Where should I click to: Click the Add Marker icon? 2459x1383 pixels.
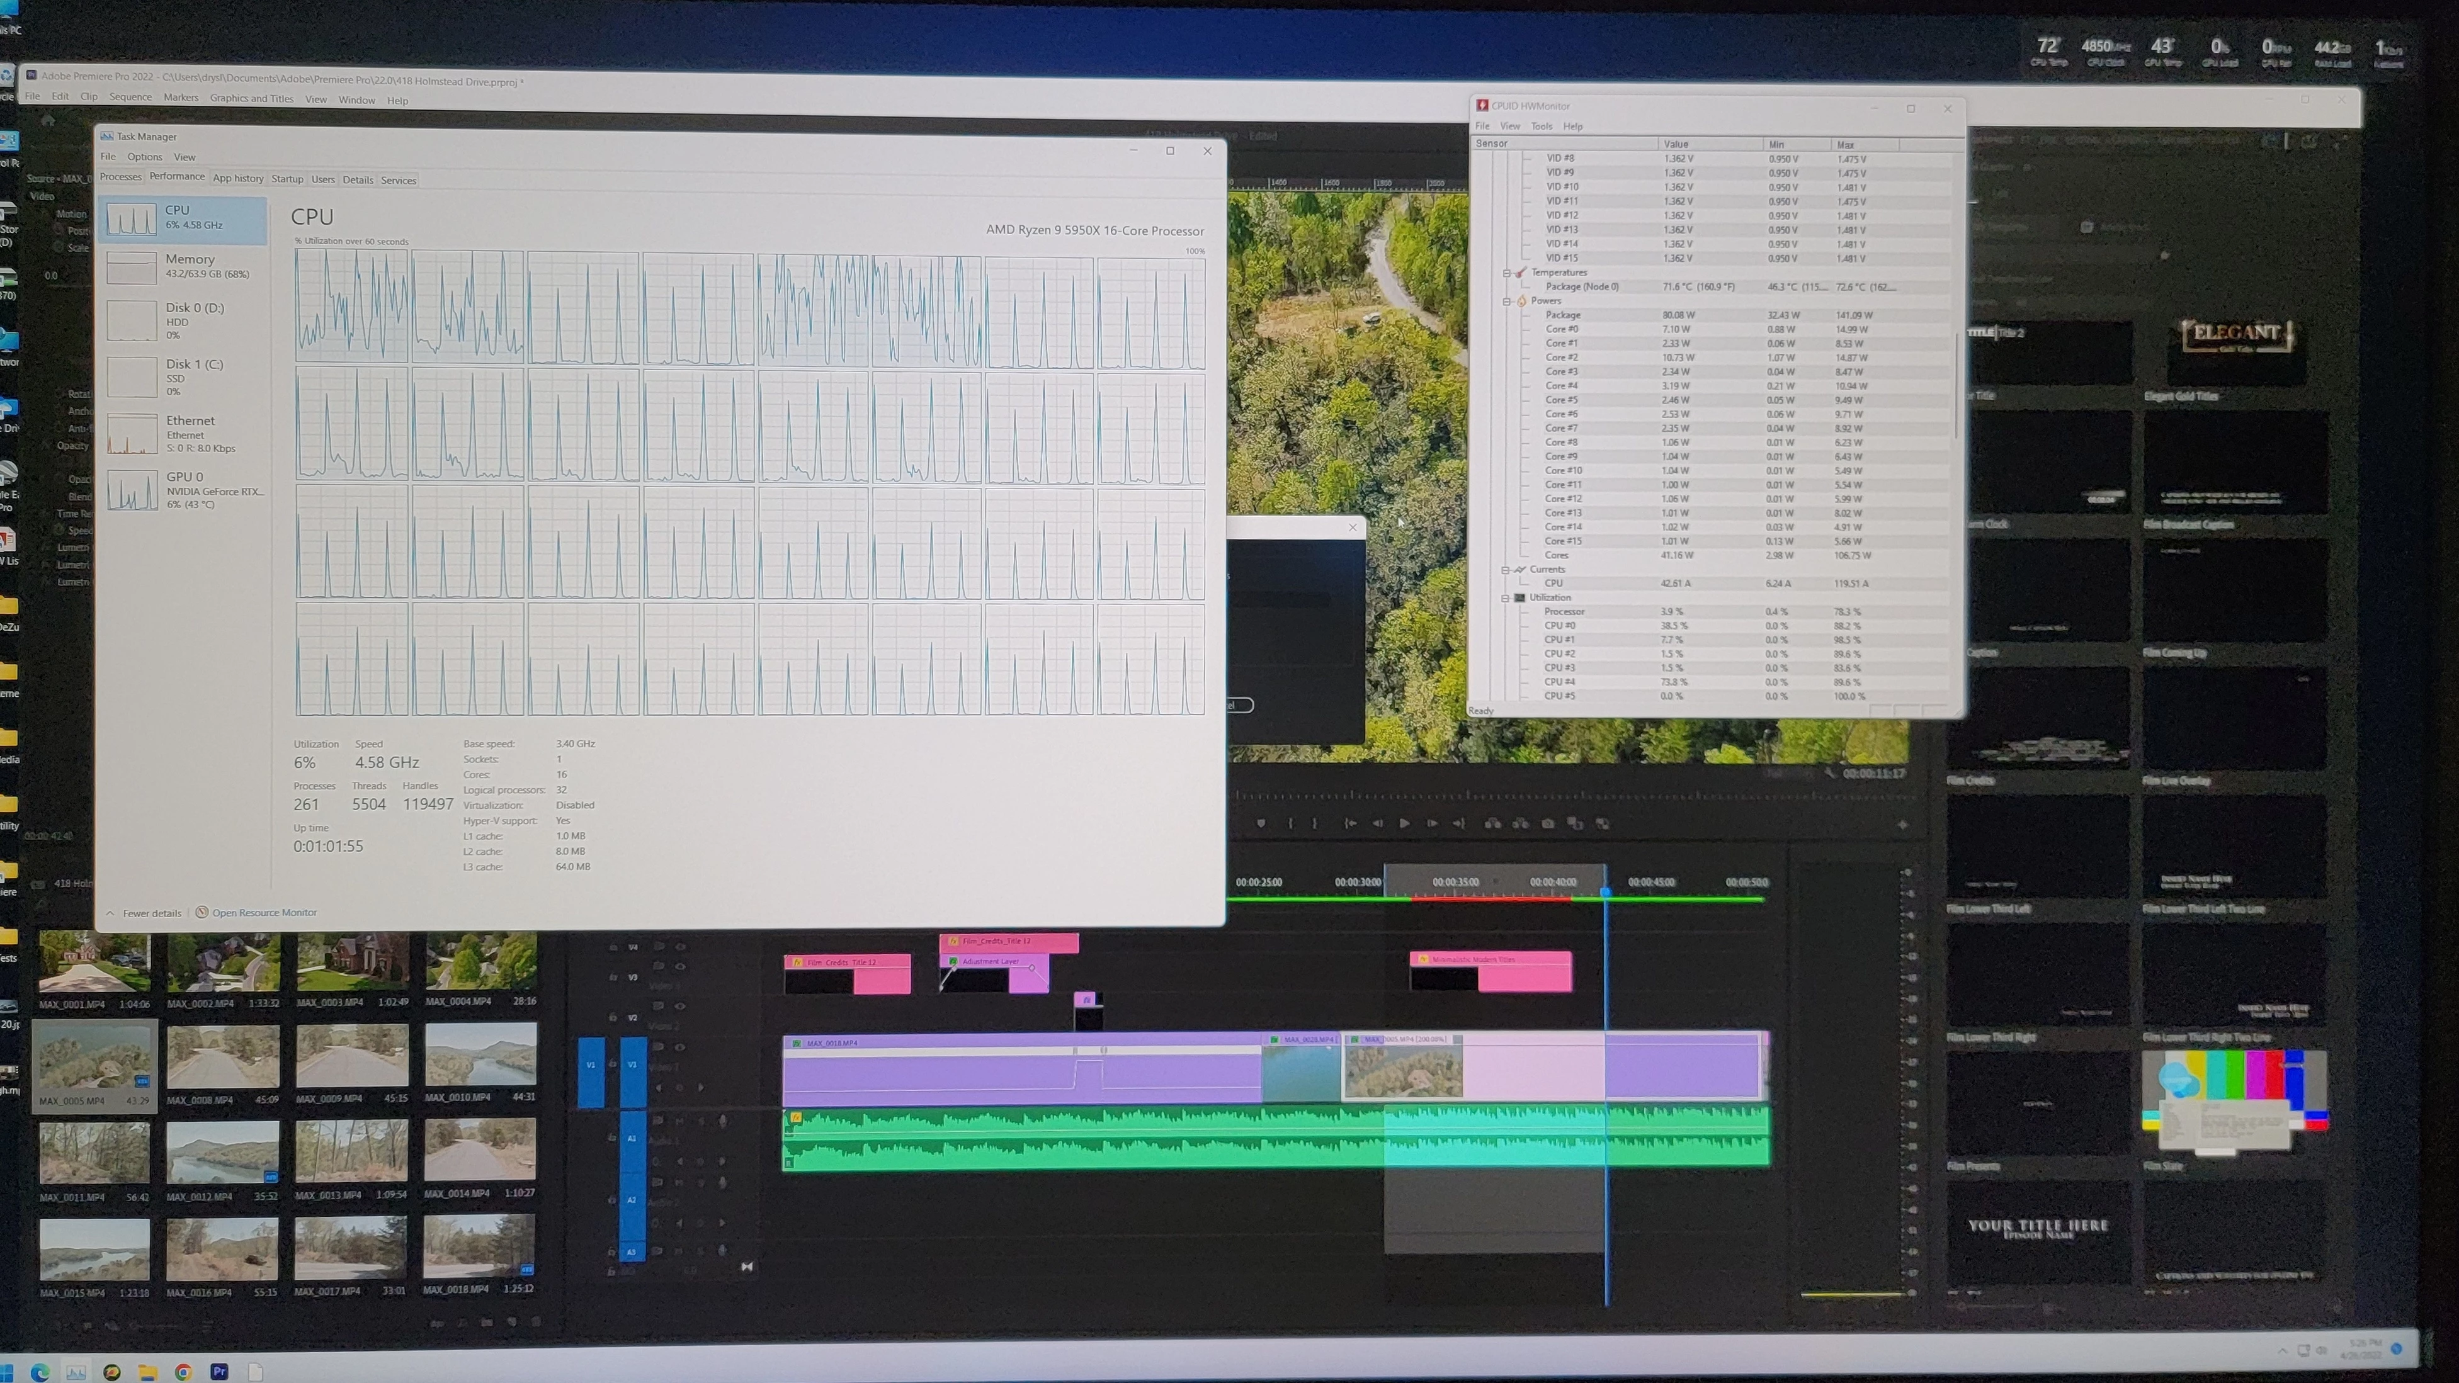[x=1261, y=823]
